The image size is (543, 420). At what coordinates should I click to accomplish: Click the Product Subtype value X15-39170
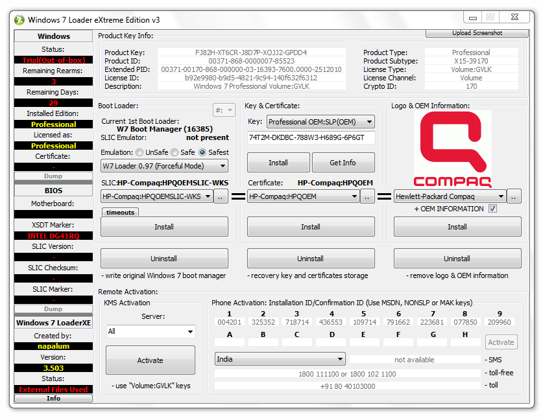[x=472, y=61]
